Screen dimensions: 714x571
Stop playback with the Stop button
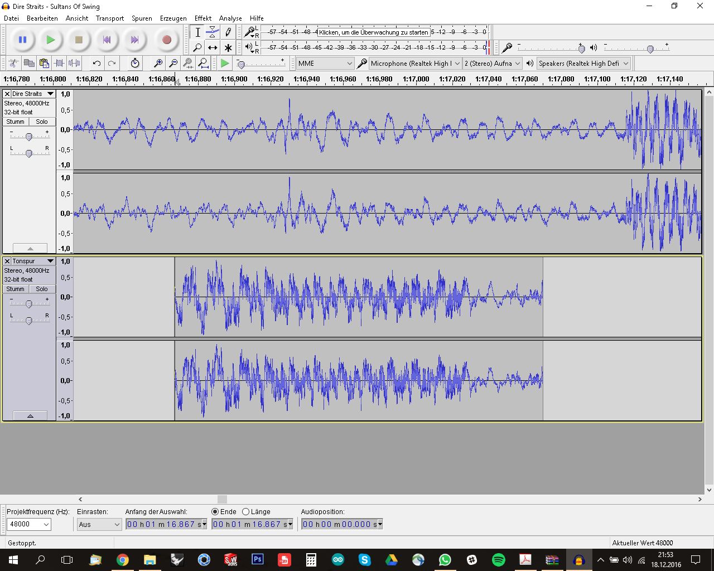pyautogui.click(x=79, y=40)
